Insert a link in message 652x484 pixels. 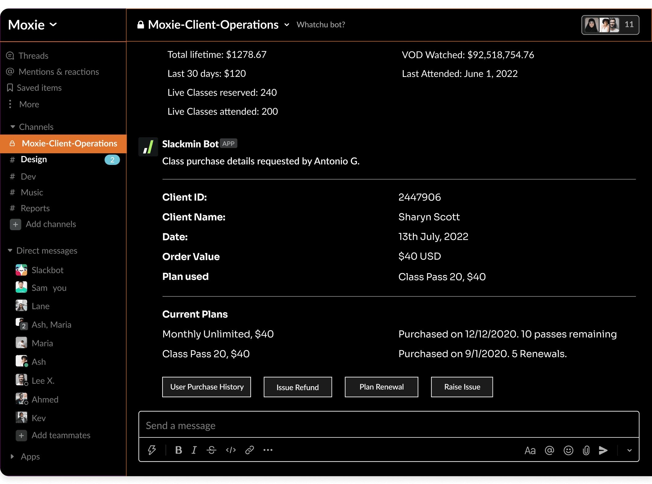point(249,450)
